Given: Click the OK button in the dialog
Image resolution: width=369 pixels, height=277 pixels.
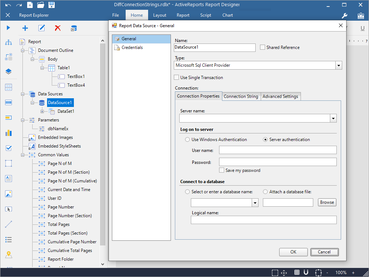Looking at the screenshot, I should click(x=293, y=252).
